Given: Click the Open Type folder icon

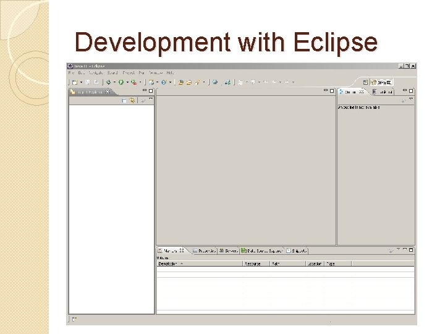Looking at the screenshot, I should click(x=180, y=82).
